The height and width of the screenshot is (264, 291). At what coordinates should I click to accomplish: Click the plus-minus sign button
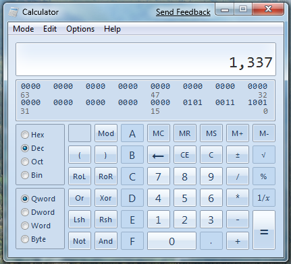[238, 155]
